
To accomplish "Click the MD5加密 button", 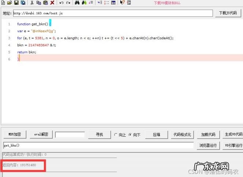I will coord(15,134).
